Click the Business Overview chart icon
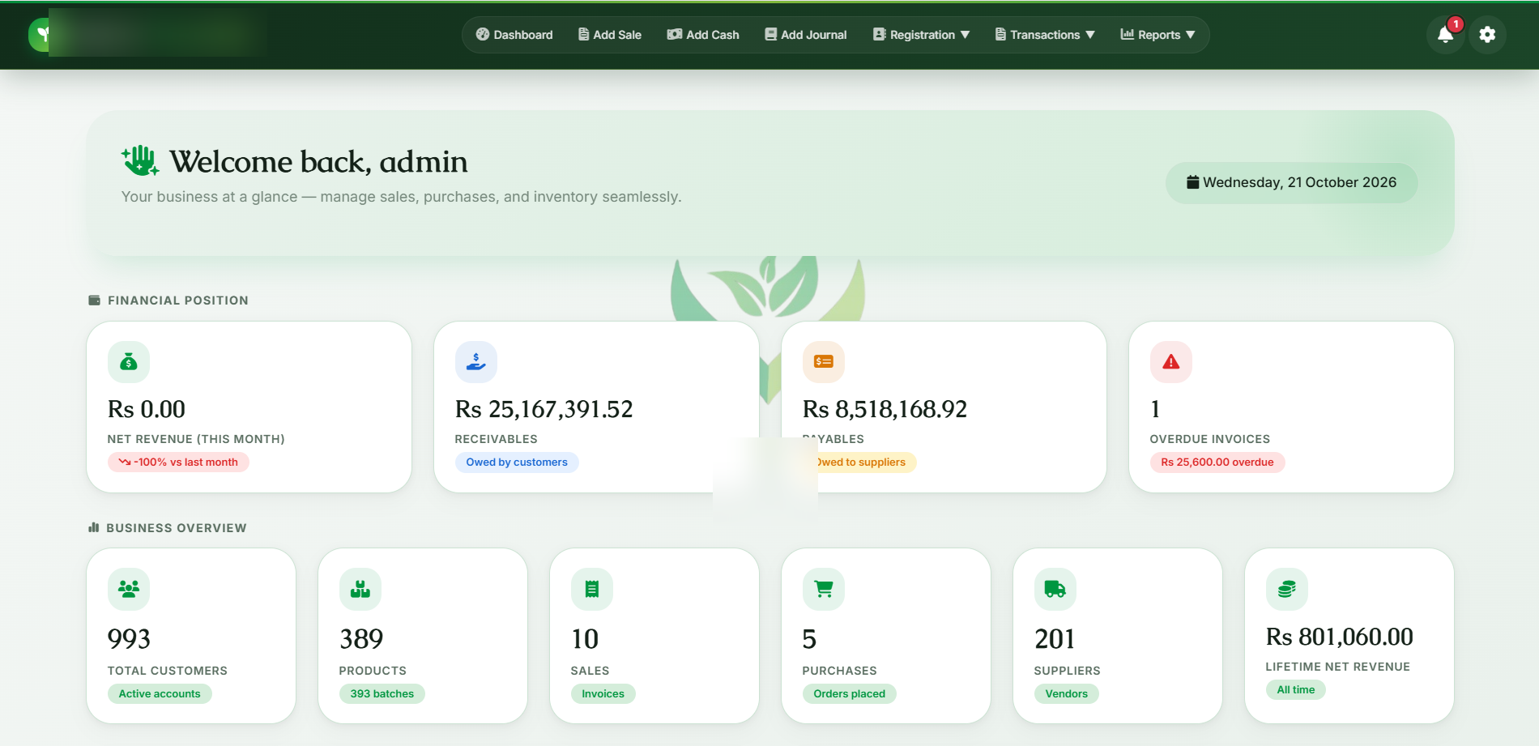The width and height of the screenshot is (1539, 746). pos(94,527)
